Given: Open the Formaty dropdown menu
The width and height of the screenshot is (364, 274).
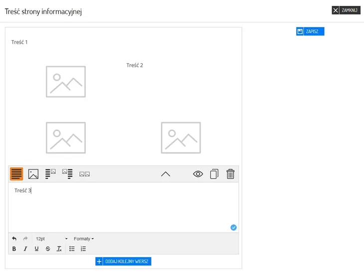Looking at the screenshot, I should coord(84,239).
